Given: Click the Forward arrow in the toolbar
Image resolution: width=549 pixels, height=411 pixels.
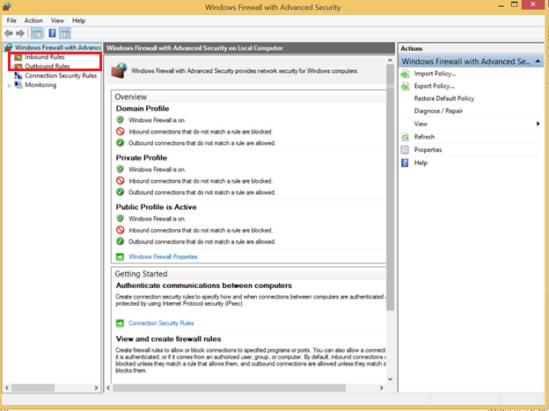Looking at the screenshot, I should click(20, 33).
